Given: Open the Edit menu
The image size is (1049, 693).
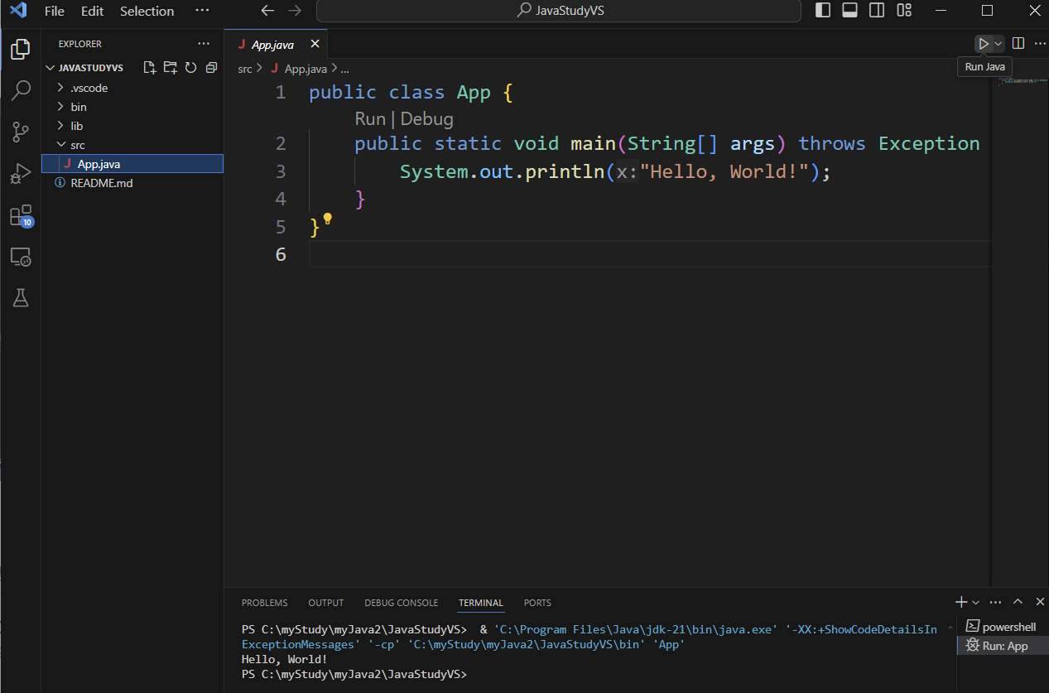Looking at the screenshot, I should pos(92,11).
